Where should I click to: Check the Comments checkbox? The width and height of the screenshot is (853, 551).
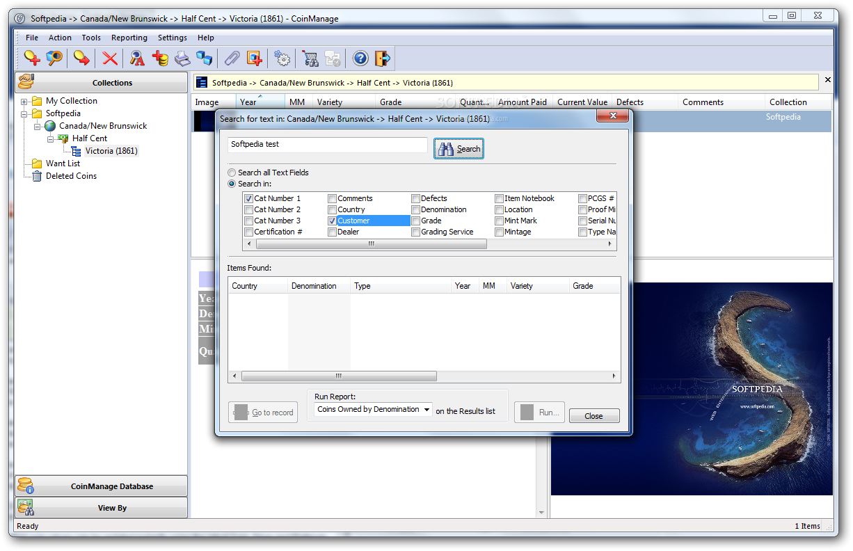332,198
